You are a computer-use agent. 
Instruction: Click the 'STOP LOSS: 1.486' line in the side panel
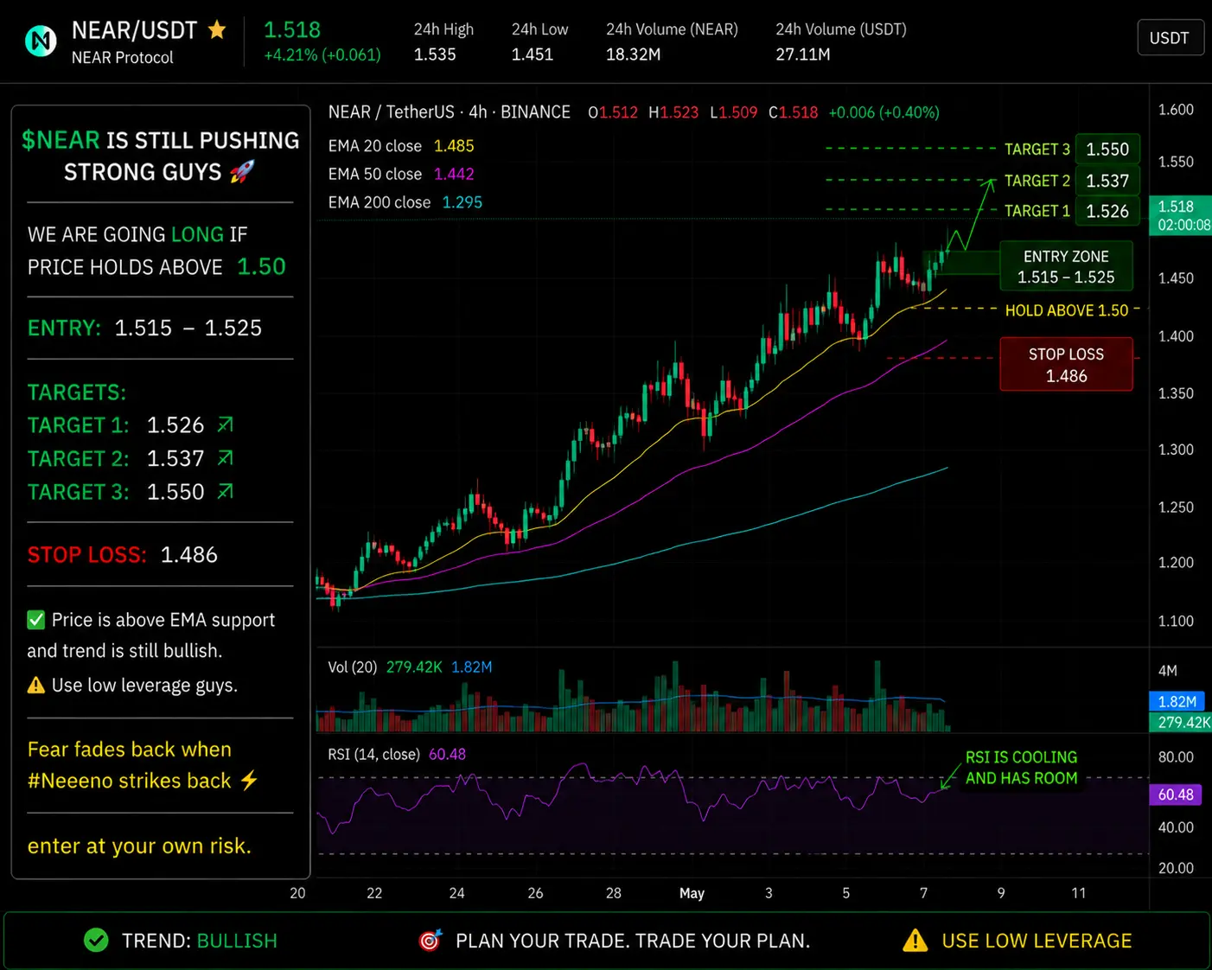[x=123, y=555]
